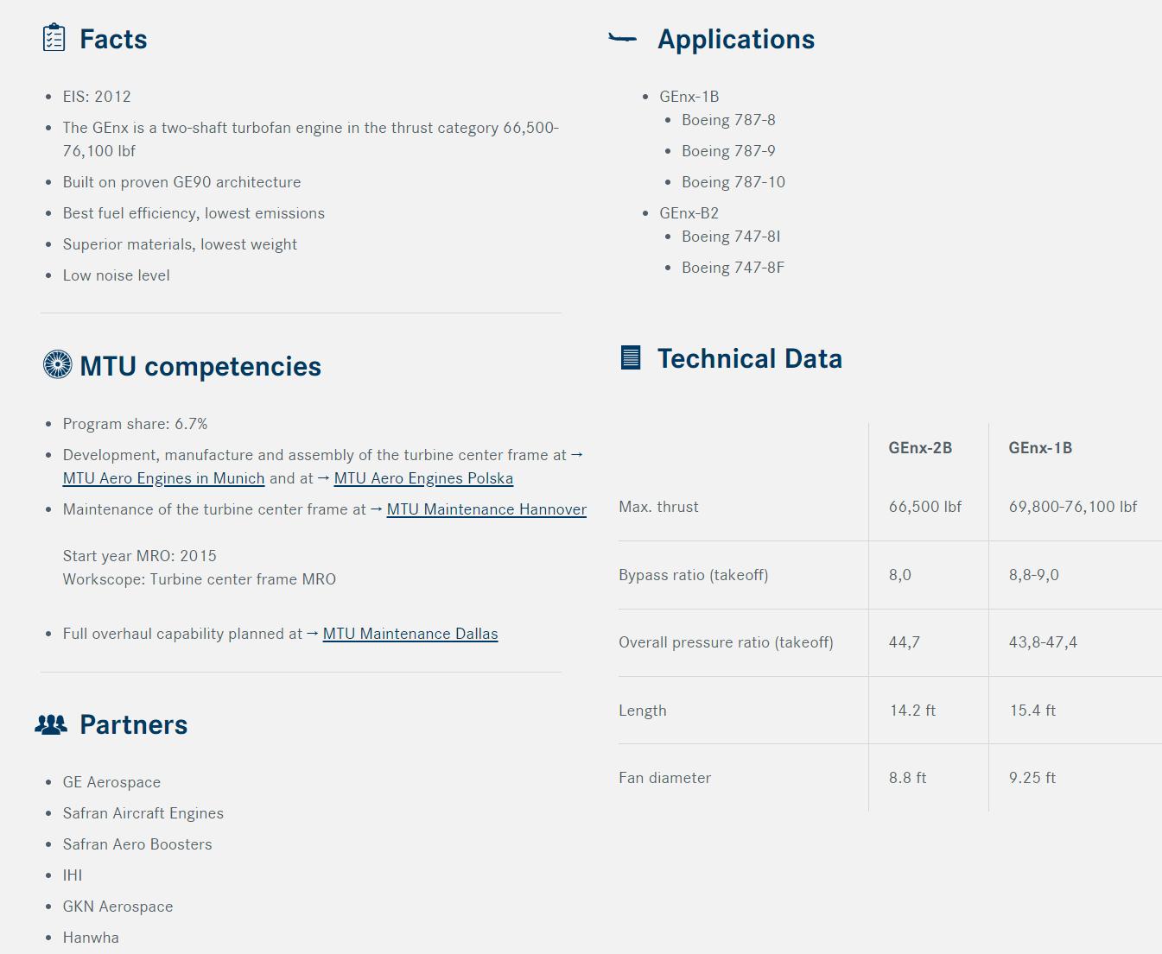Click the 'Hanwha' partner entry
Viewport: 1162px width, 954px height.
91,938
